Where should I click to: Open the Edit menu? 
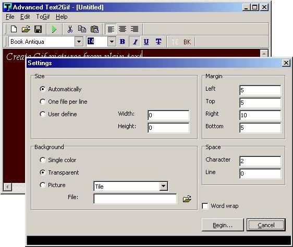click(25, 17)
